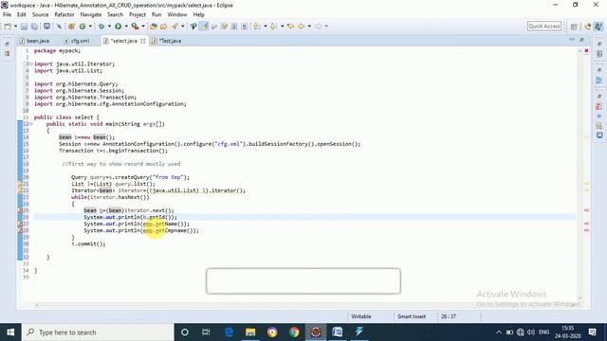Click the error marker on line 25
The height and width of the screenshot is (341, 607).
[20, 210]
